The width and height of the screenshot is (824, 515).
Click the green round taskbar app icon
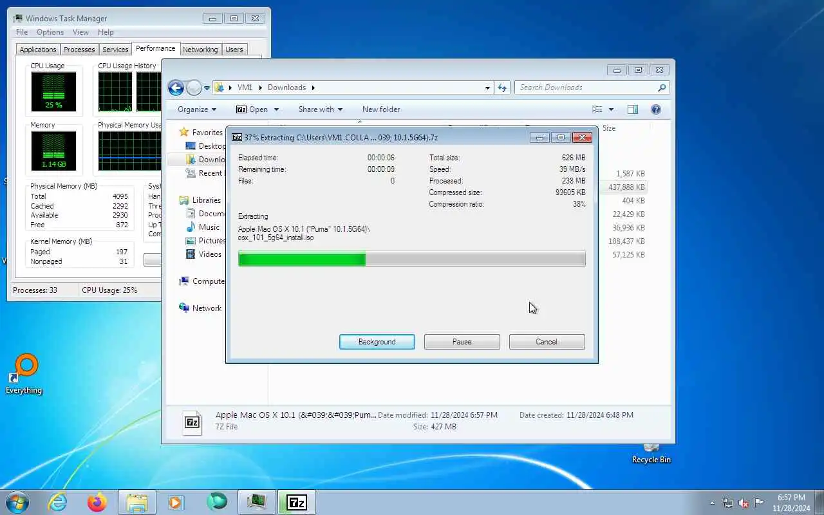217,501
